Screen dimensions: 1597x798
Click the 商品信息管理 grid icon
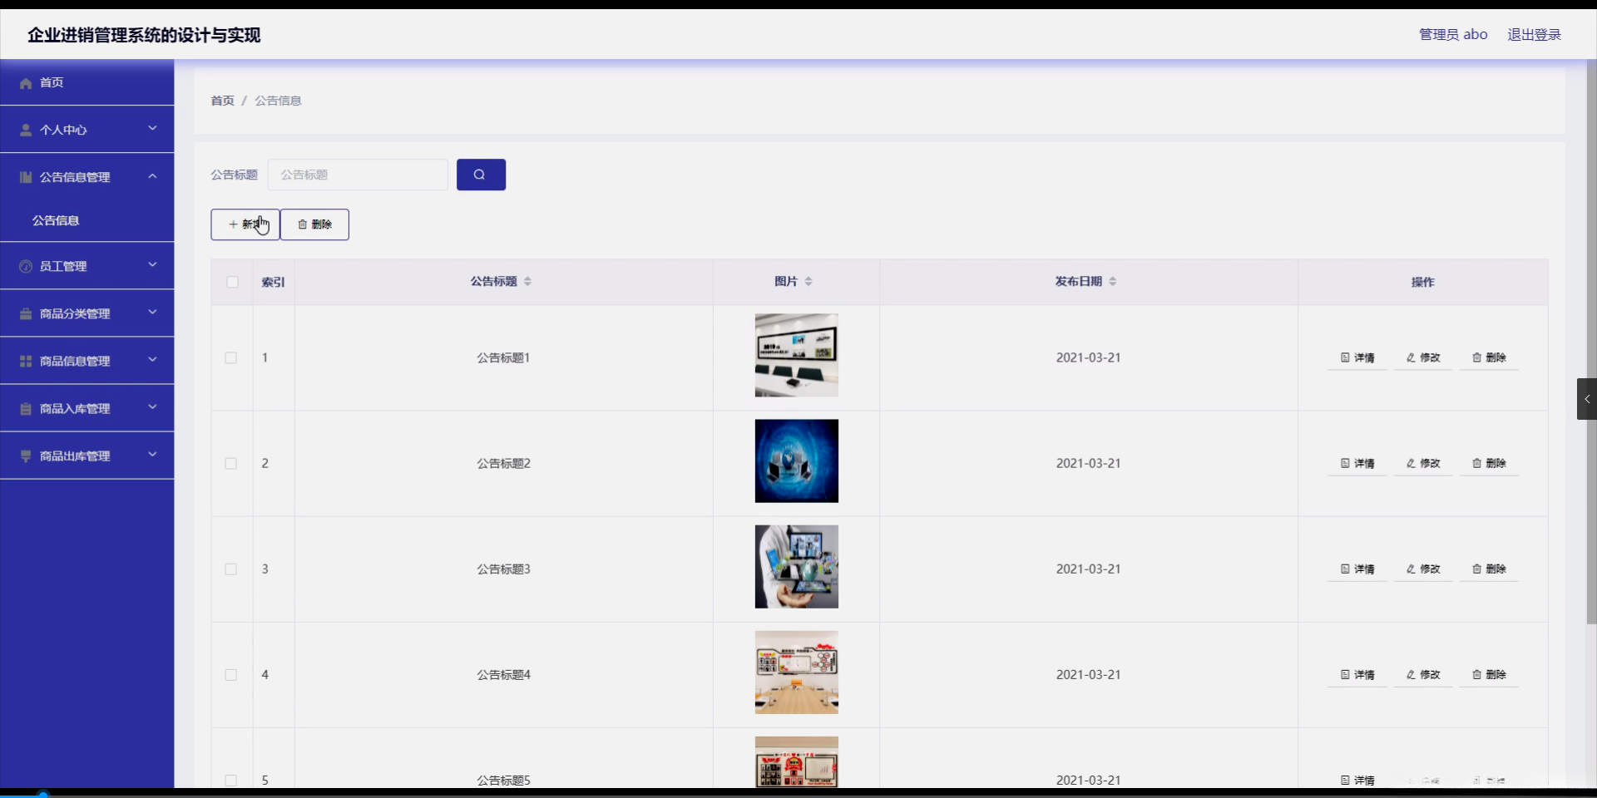[x=26, y=361]
